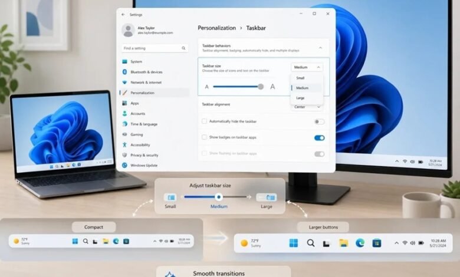The width and height of the screenshot is (460, 277).
Task: Click the Accessibility figure icon in sidebar
Action: tap(124, 144)
